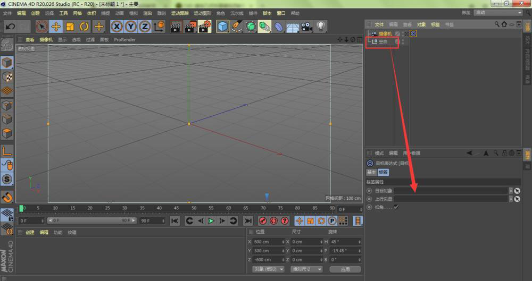Viewport: 532px width, 281px height.
Task: Go to end of animation
Action: pos(248,221)
